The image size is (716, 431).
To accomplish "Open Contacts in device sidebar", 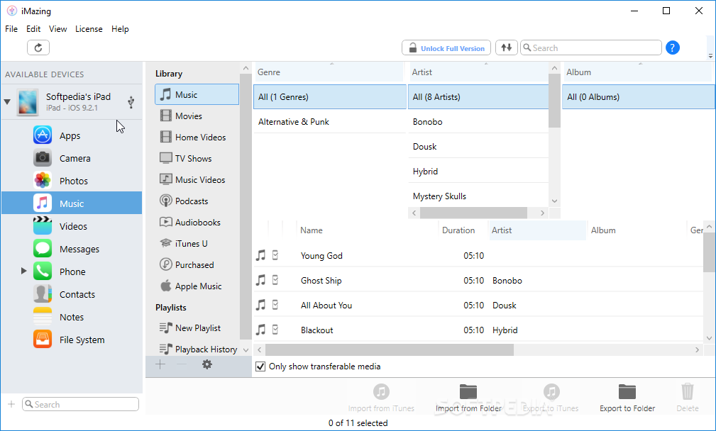I will [x=72, y=294].
